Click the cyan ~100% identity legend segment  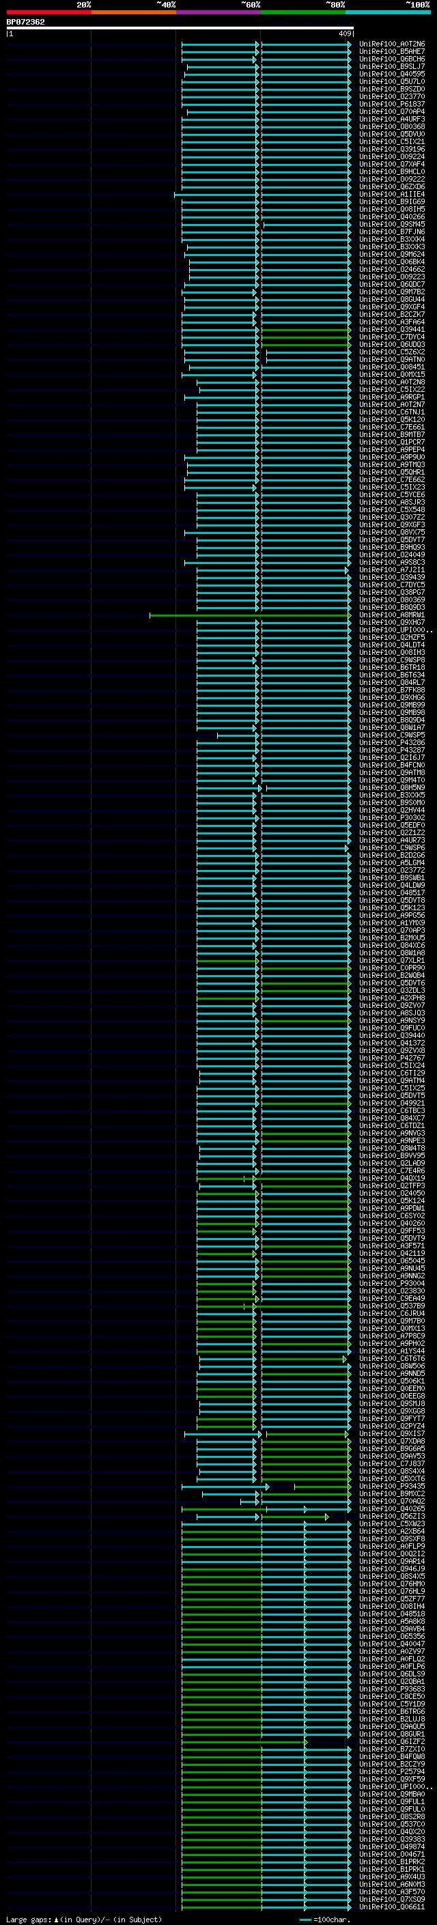[x=389, y=12]
